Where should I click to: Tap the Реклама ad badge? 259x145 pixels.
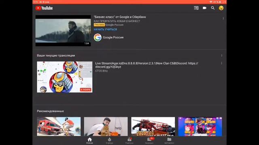pyautogui.click(x=99, y=25)
